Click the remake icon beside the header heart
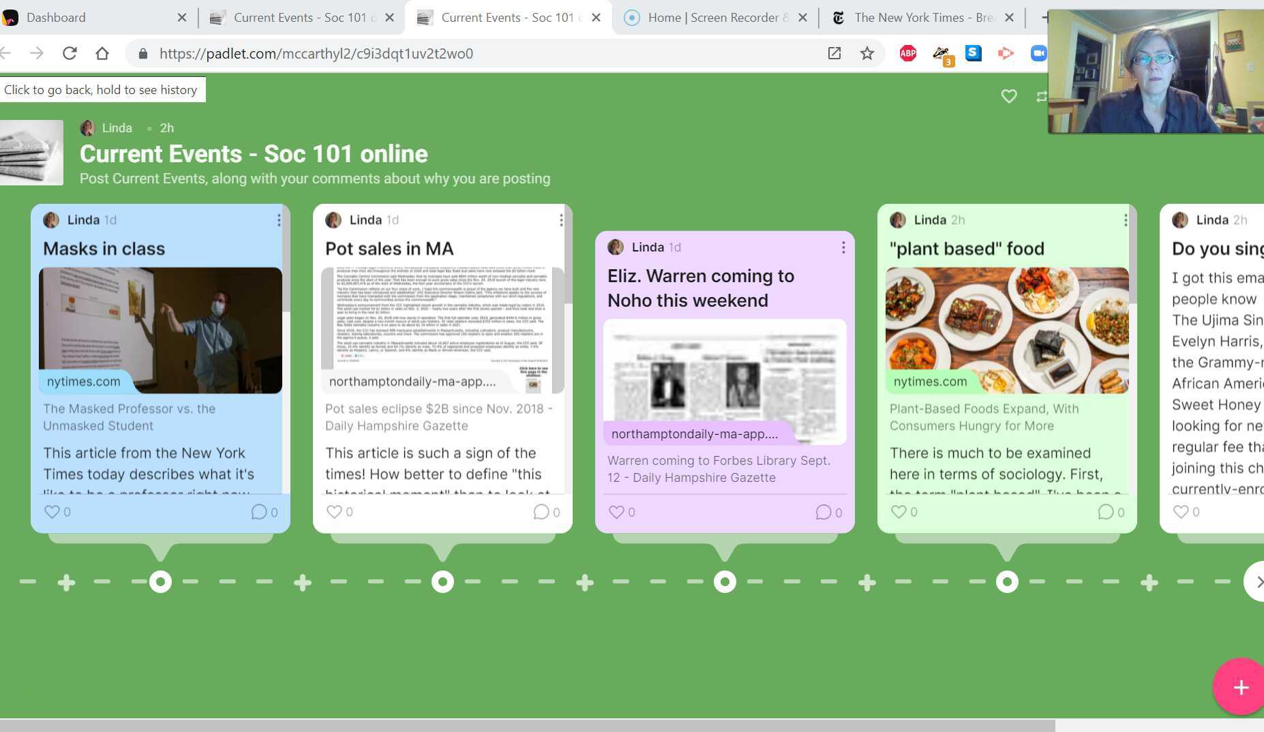 click(1042, 96)
